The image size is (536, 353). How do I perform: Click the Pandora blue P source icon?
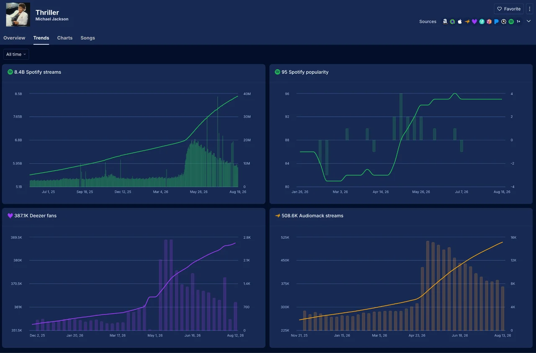(496, 21)
